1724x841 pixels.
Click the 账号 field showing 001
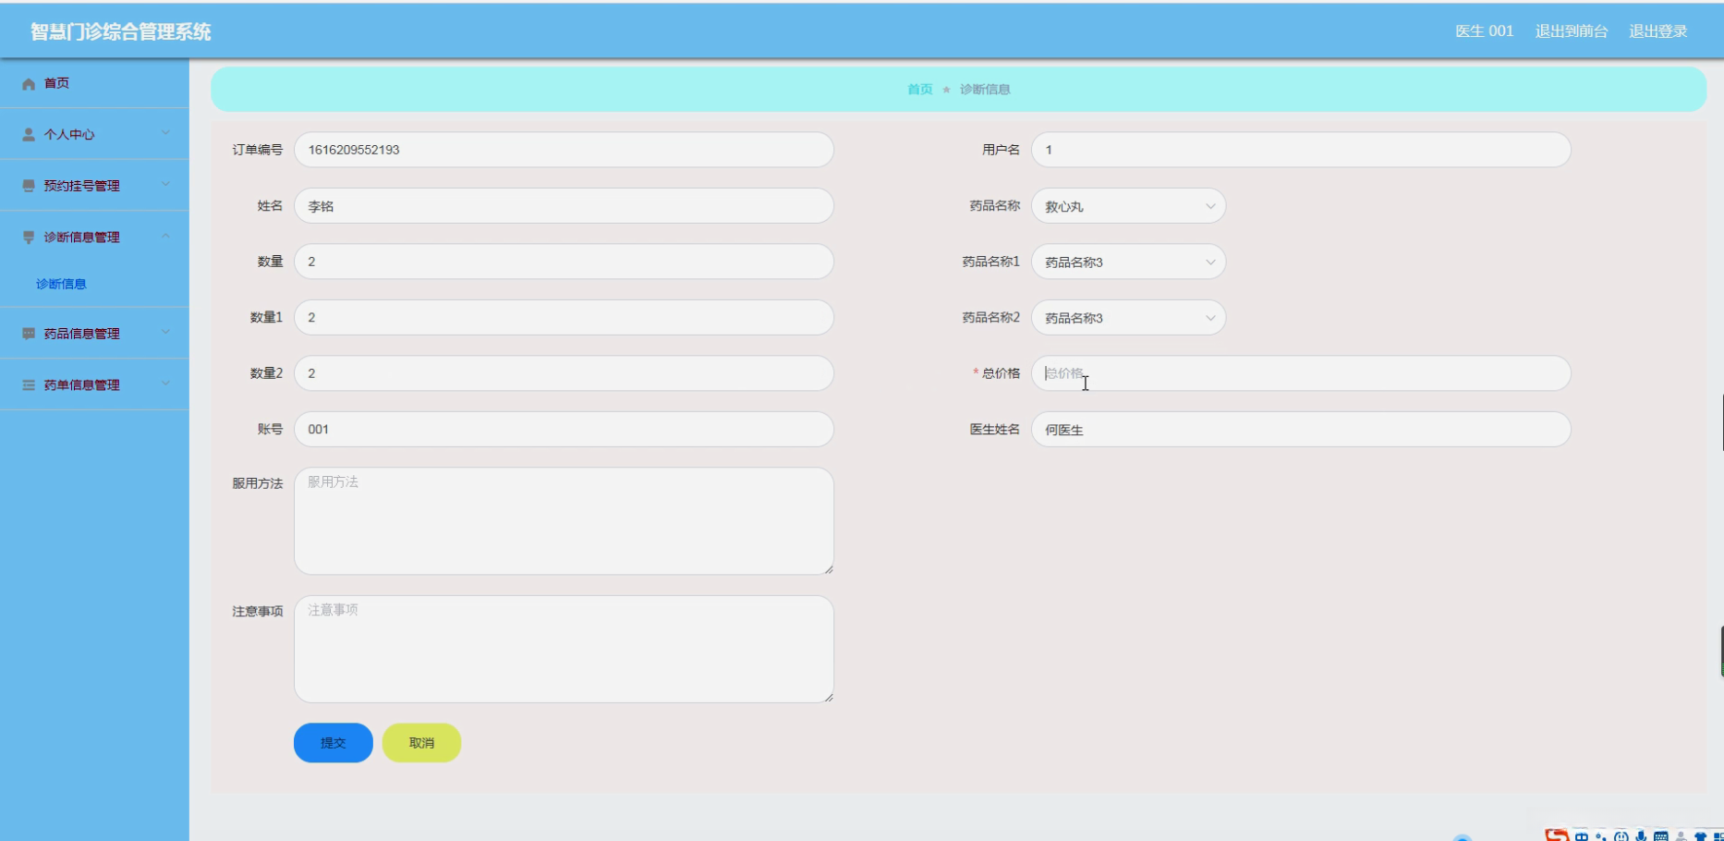(564, 430)
